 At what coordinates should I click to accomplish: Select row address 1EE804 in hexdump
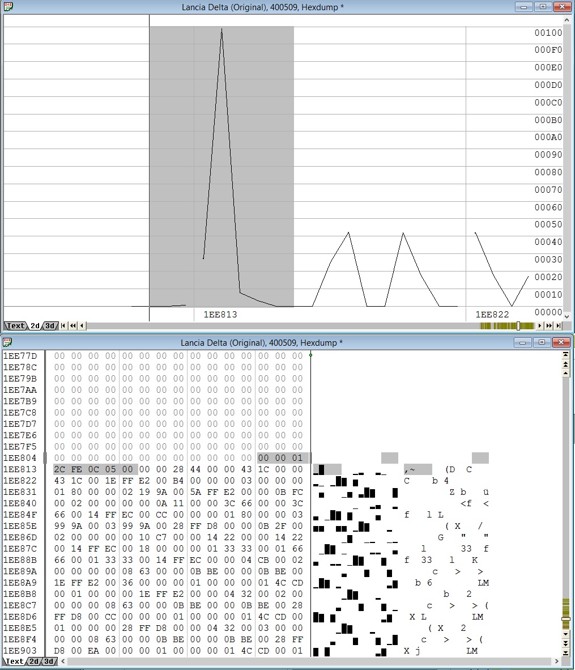click(x=20, y=457)
